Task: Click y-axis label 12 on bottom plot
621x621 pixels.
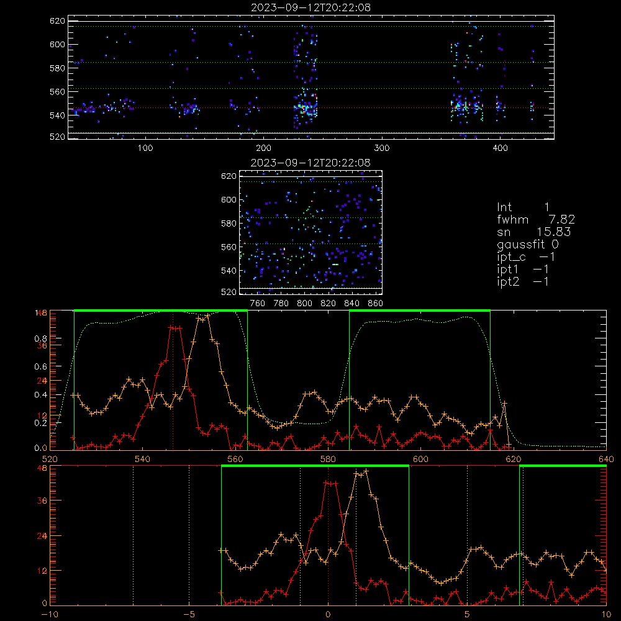Action: tap(42, 571)
